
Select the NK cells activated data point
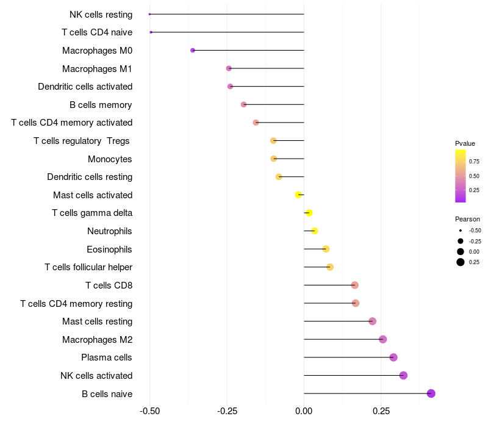tap(403, 375)
